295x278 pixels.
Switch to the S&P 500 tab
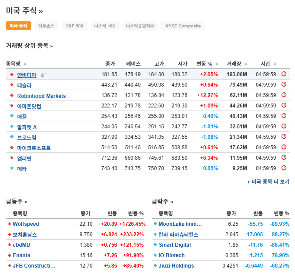[74, 26]
